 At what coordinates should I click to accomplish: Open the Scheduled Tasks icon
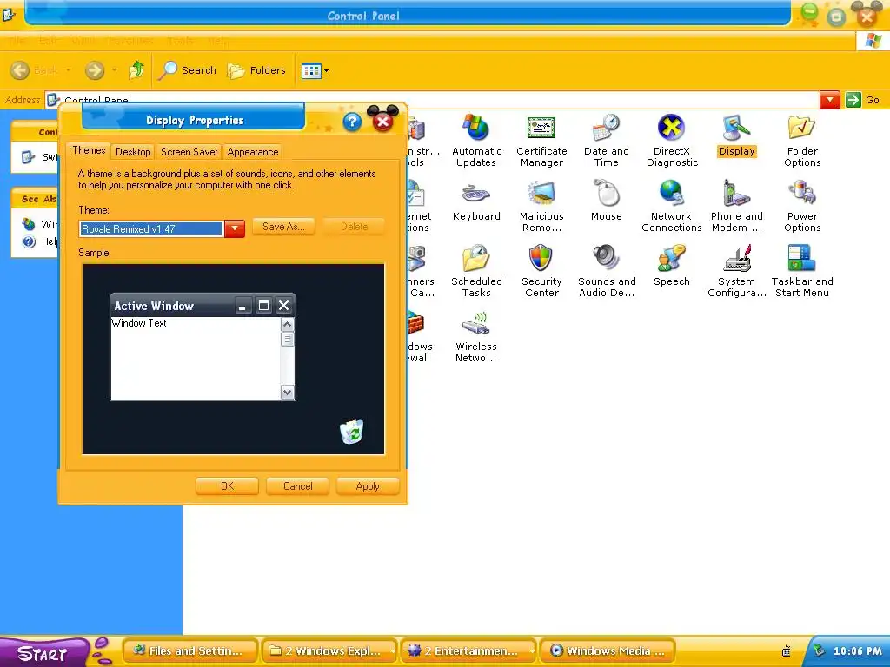click(x=476, y=271)
